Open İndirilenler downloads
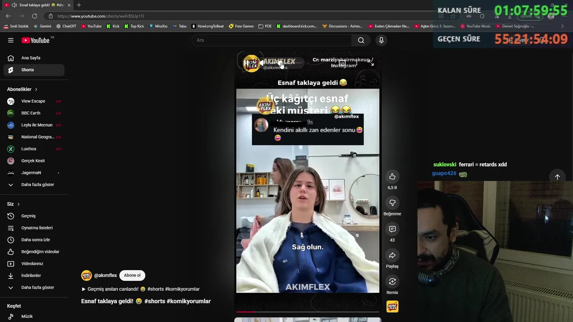Image resolution: width=573 pixels, height=322 pixels. click(34, 275)
